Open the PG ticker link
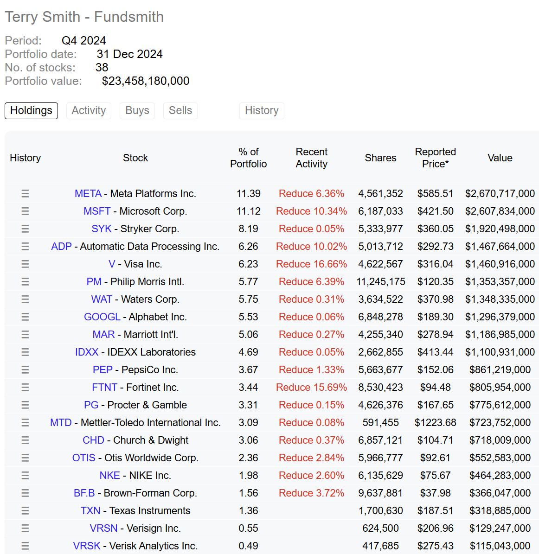The height and width of the screenshot is (554, 539). pyautogui.click(x=91, y=405)
